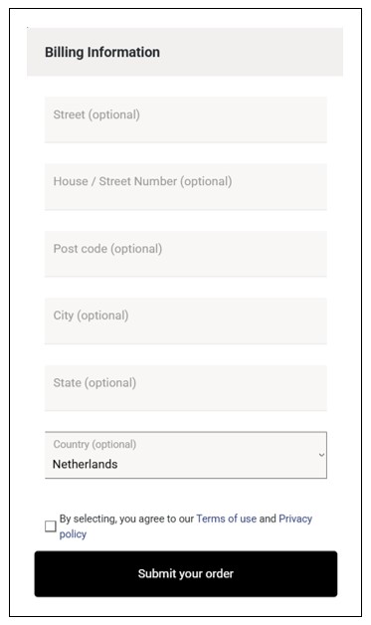The height and width of the screenshot is (625, 371).
Task: Follow the Privacy policy link
Action: click(295, 519)
